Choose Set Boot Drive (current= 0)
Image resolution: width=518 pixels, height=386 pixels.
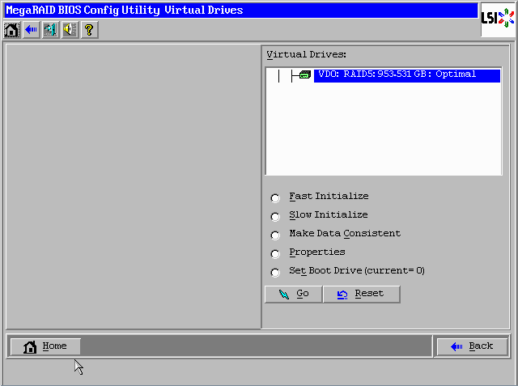coord(275,273)
